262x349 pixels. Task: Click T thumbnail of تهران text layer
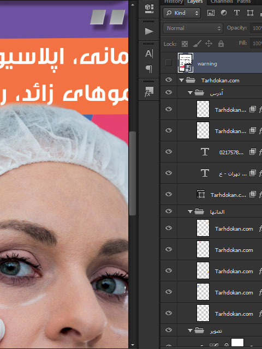[205, 173]
